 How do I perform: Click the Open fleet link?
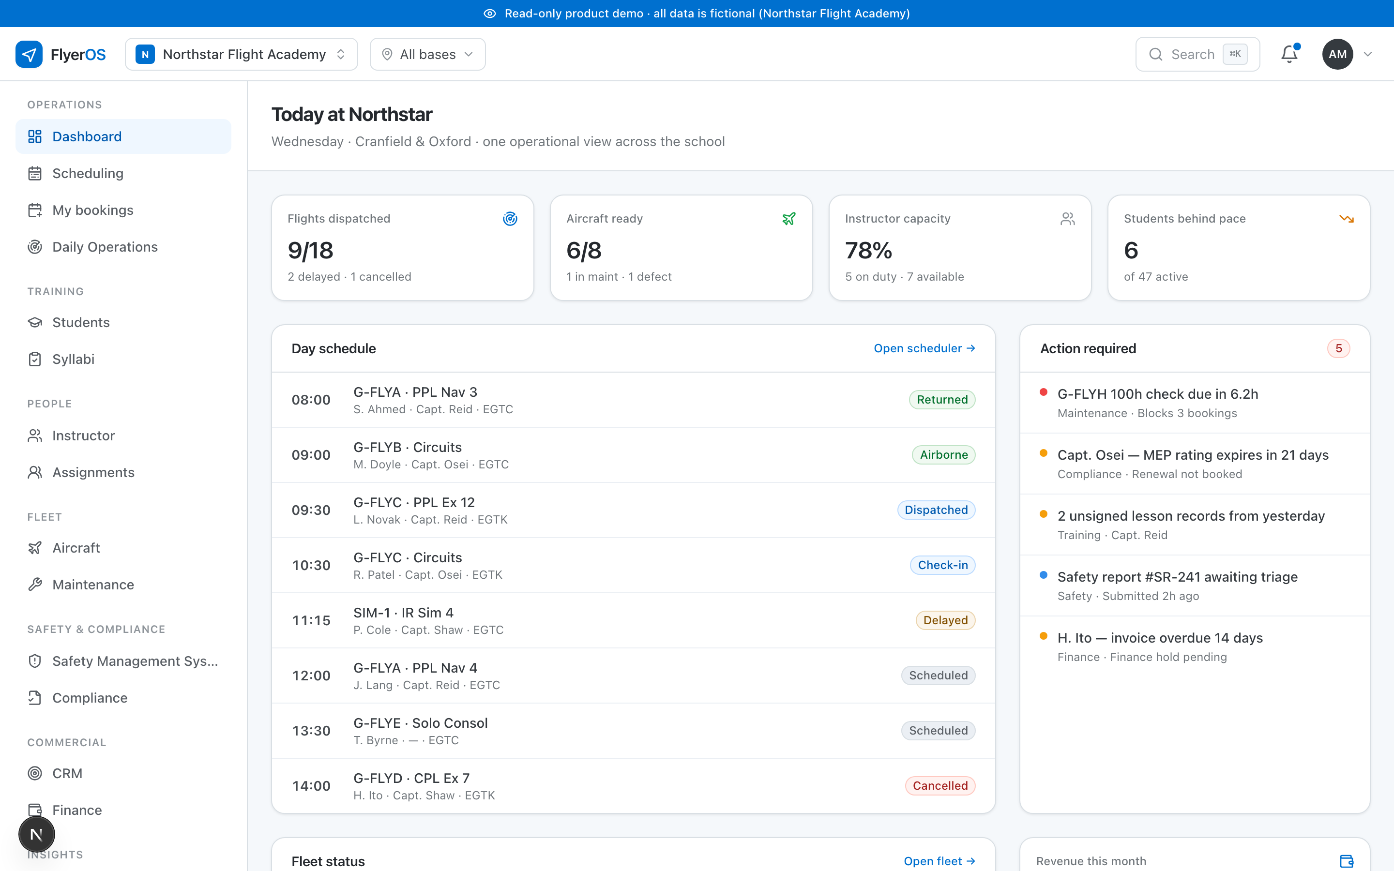pyautogui.click(x=939, y=861)
